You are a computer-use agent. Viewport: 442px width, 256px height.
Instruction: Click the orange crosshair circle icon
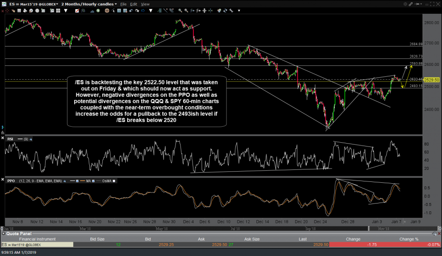[107, 11]
